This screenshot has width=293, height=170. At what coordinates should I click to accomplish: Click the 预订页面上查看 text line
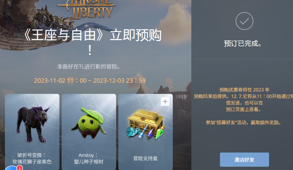click(x=243, y=109)
